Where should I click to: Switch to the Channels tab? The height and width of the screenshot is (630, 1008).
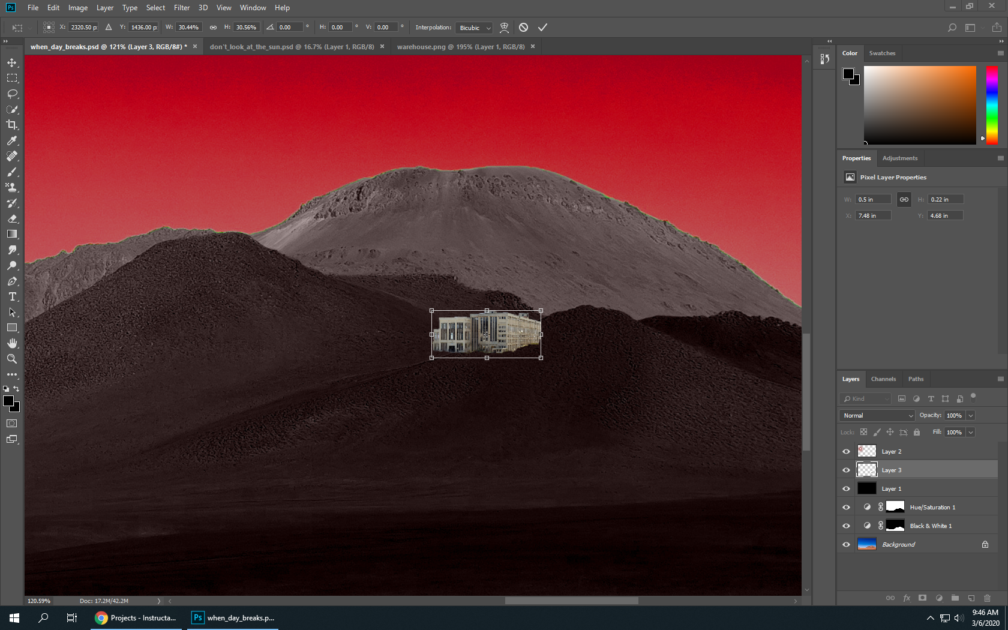pos(883,379)
